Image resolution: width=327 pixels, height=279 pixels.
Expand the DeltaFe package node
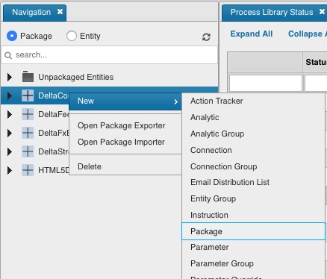coord(10,114)
